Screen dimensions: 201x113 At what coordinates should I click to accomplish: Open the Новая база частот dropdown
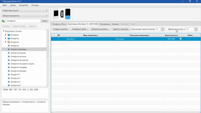click(x=25, y=10)
